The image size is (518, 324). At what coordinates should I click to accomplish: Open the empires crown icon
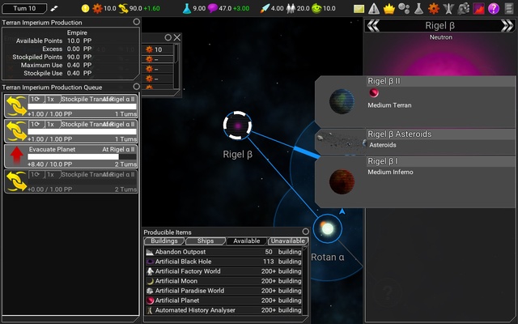click(389, 9)
